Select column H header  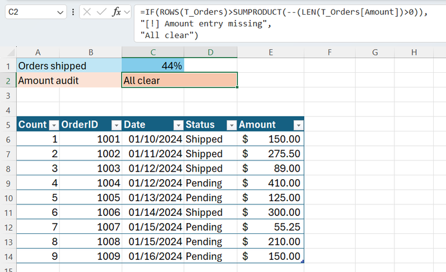414,52
